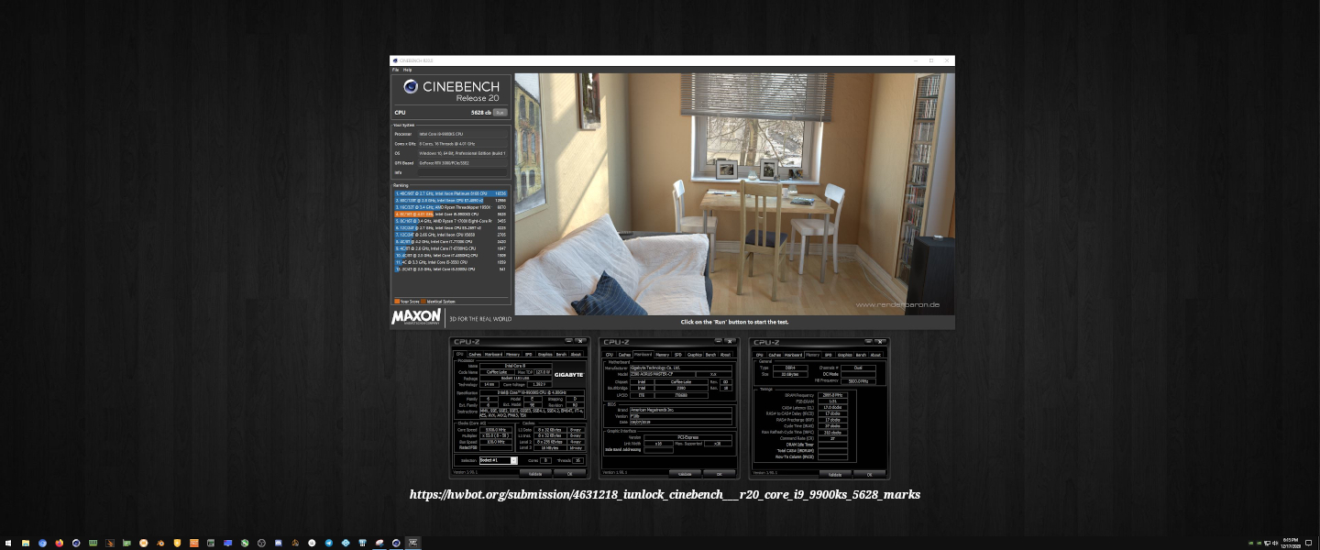Viewport: 1320px width, 550px height.
Task: Open About tab in left CPU-Z window
Action: click(x=576, y=354)
